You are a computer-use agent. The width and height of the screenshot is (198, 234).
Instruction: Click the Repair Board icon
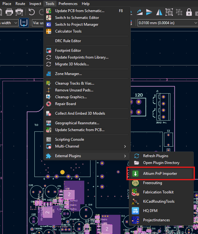click(x=49, y=104)
